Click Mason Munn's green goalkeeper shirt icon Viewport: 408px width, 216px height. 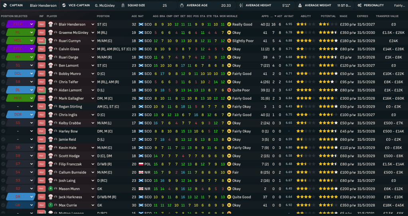[51, 189]
